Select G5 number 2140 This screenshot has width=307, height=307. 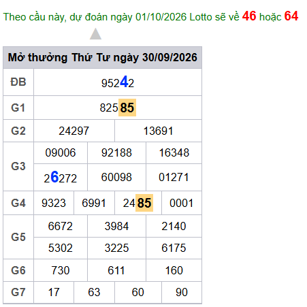174,226
